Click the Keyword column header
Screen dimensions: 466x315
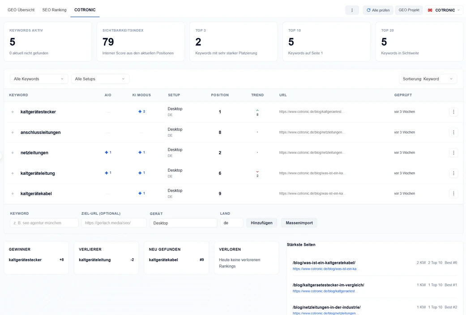point(18,95)
